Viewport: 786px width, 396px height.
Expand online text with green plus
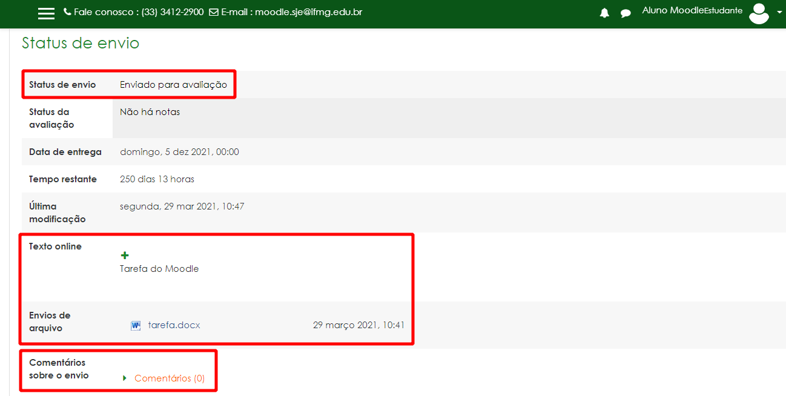point(125,256)
